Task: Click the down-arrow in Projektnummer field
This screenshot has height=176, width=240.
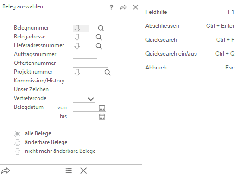Action: pyautogui.click(x=77, y=72)
